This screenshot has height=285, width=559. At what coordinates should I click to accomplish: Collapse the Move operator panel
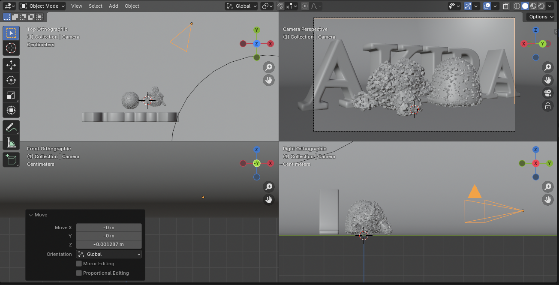(x=31, y=215)
